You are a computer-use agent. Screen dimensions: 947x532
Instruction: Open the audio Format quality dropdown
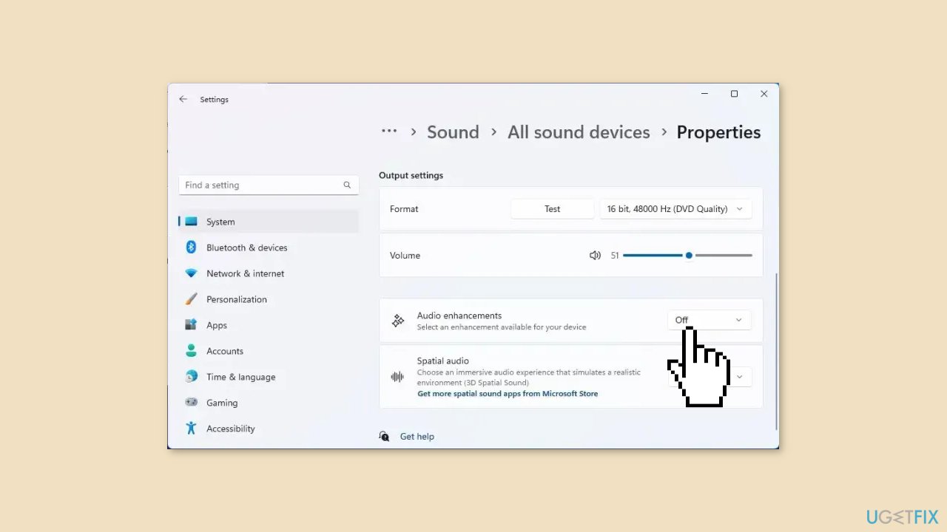[675, 208]
